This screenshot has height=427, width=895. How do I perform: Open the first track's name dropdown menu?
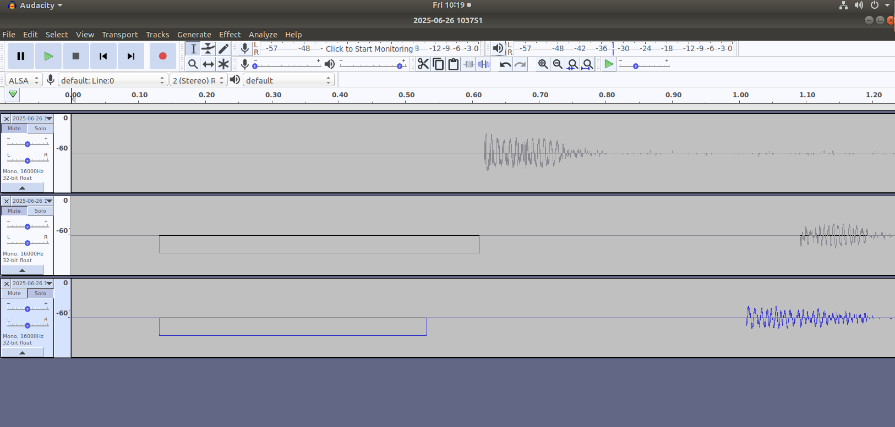pyautogui.click(x=32, y=119)
